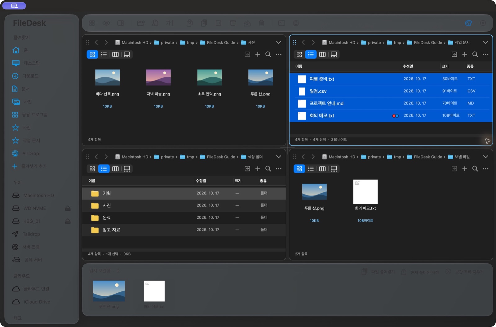Open search in the 사진 pane
This screenshot has height=327, width=496.
point(268,54)
